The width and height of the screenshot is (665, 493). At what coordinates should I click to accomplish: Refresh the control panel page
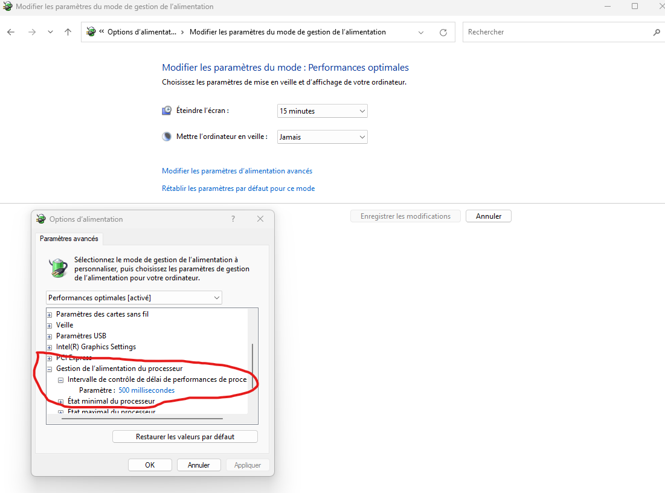(443, 33)
